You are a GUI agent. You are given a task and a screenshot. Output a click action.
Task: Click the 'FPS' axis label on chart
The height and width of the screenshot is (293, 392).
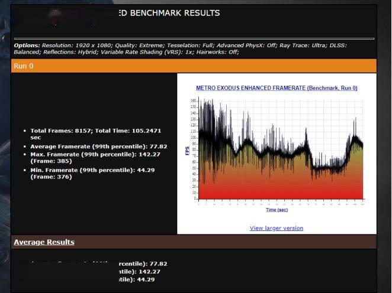(187, 151)
